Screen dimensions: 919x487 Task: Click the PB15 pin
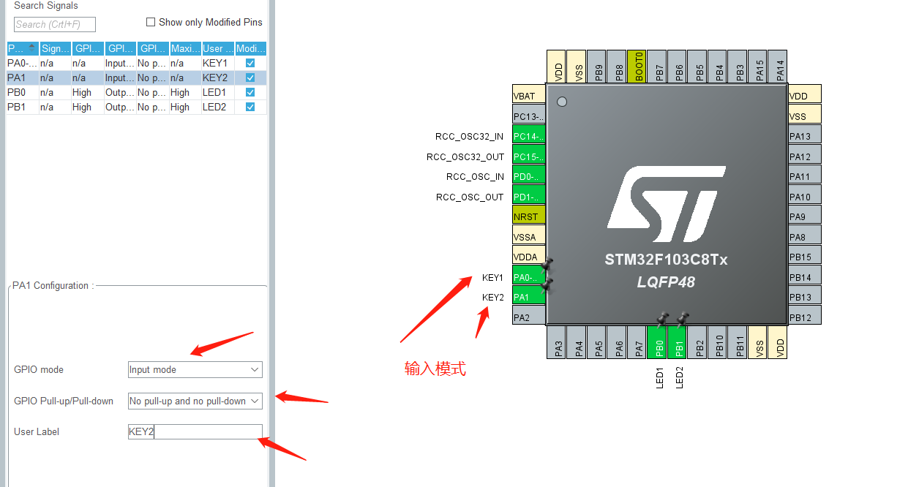(x=805, y=257)
